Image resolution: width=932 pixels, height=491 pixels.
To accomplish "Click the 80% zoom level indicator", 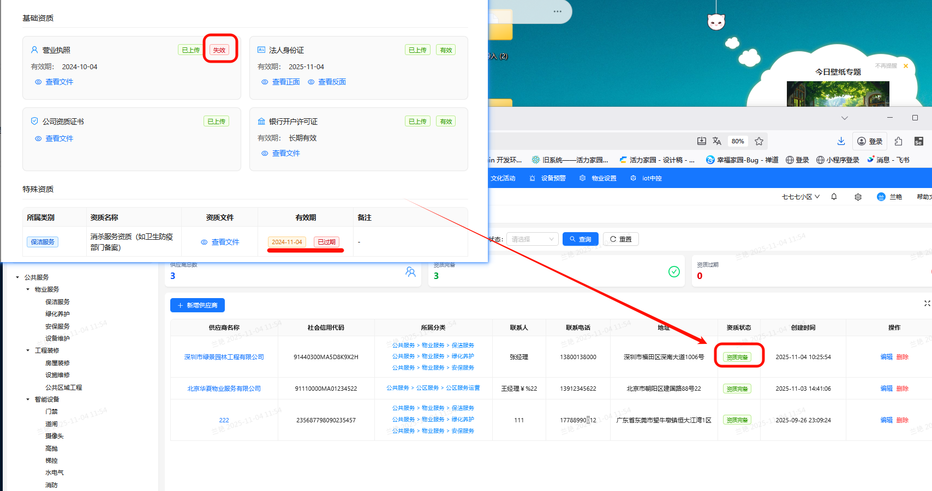I will tap(738, 141).
